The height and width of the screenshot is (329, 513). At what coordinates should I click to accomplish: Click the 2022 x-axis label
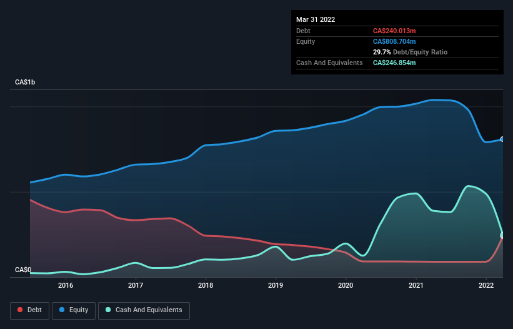[x=486, y=285]
